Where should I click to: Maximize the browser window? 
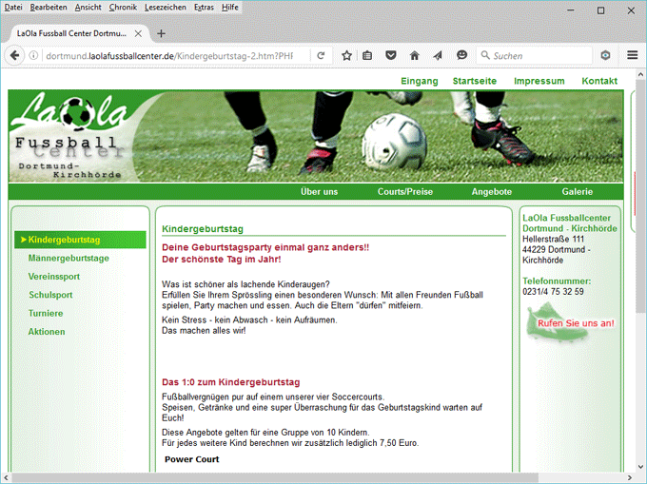[600, 10]
